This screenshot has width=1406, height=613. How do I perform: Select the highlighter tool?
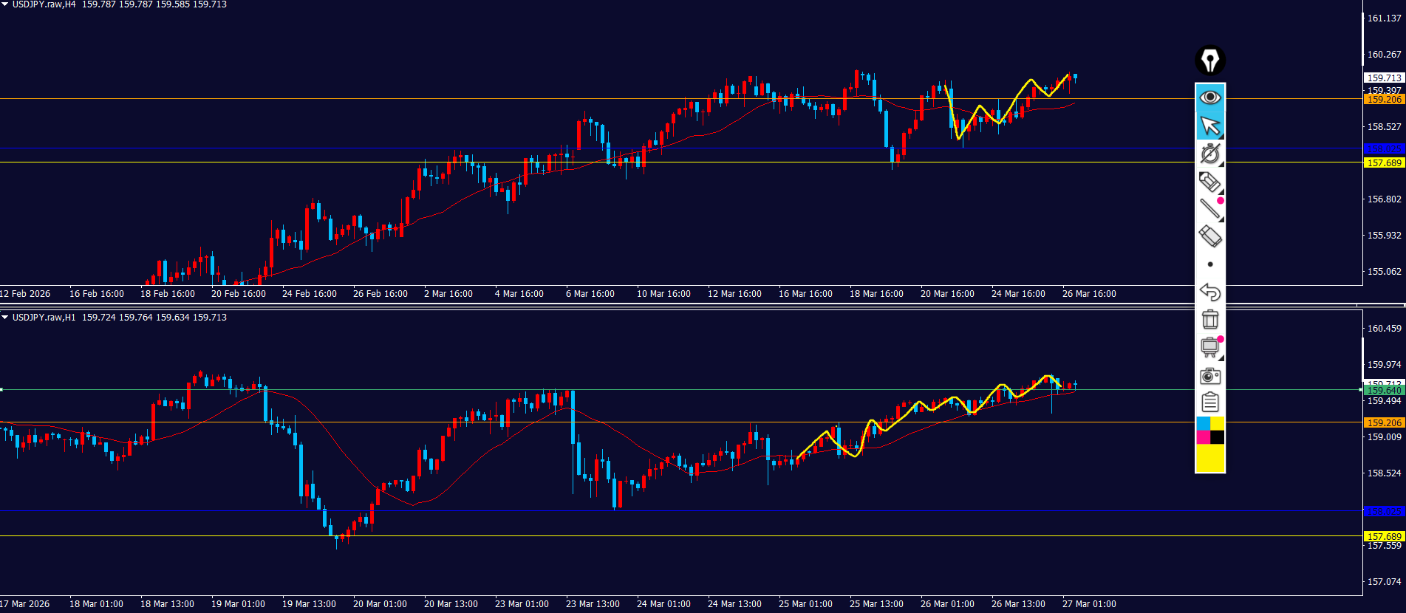tap(1209, 182)
